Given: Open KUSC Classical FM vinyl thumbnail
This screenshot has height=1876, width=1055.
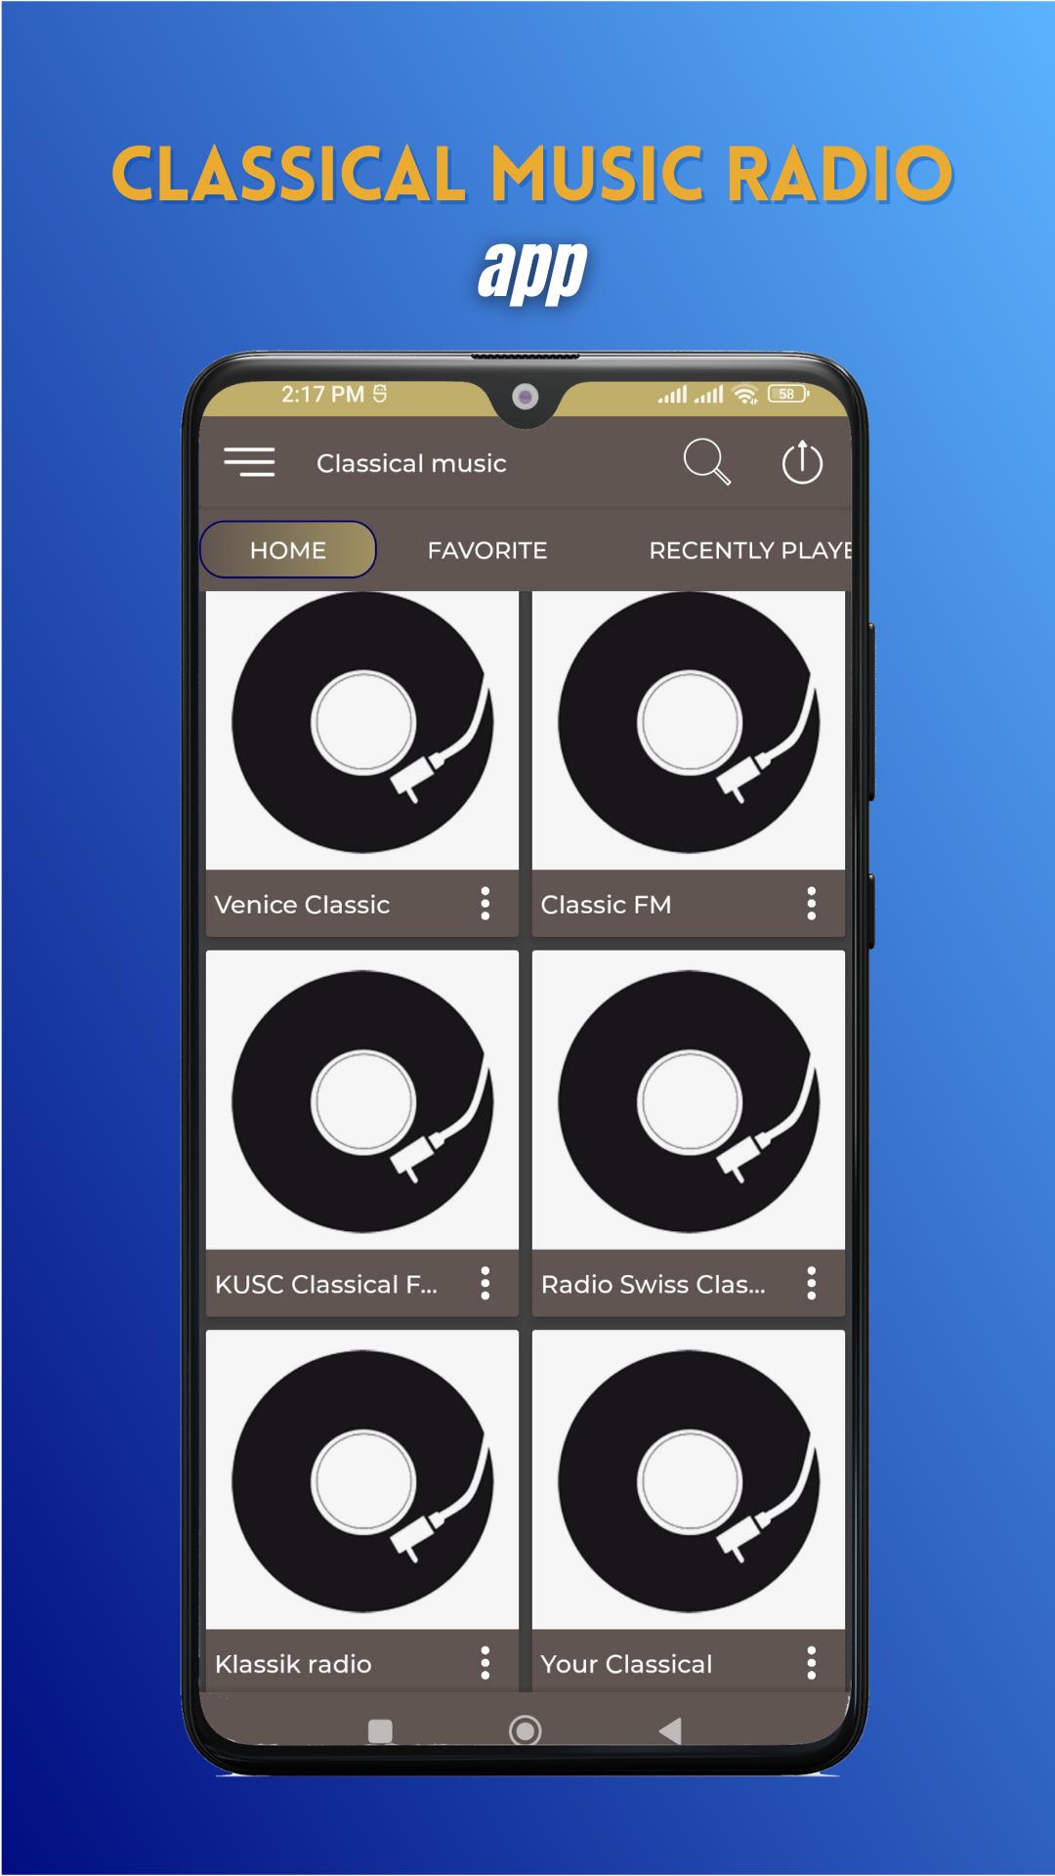Looking at the screenshot, I should 362,1100.
